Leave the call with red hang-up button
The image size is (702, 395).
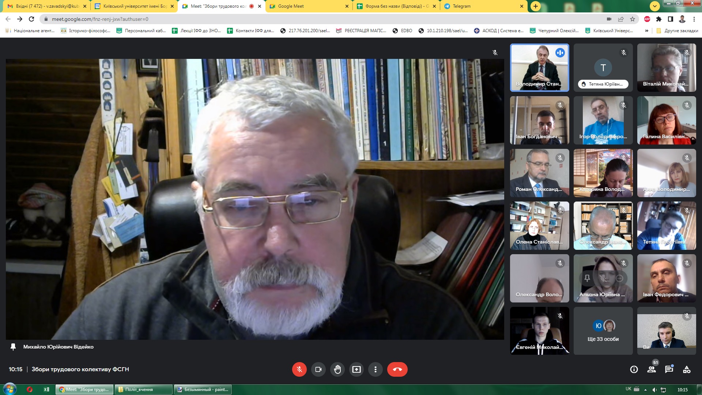(397, 369)
